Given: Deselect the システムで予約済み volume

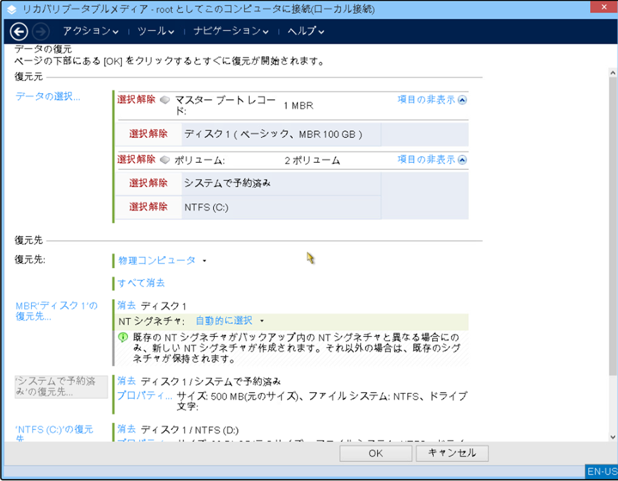Looking at the screenshot, I should click(x=148, y=183).
